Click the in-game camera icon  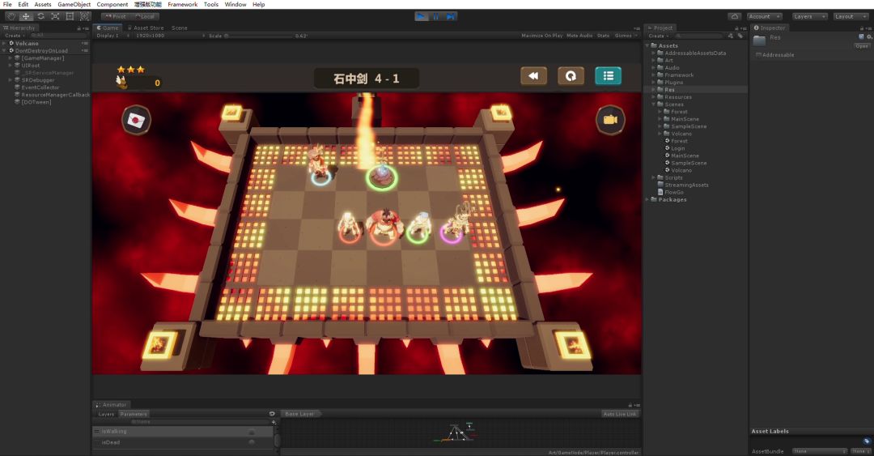pyautogui.click(x=609, y=120)
